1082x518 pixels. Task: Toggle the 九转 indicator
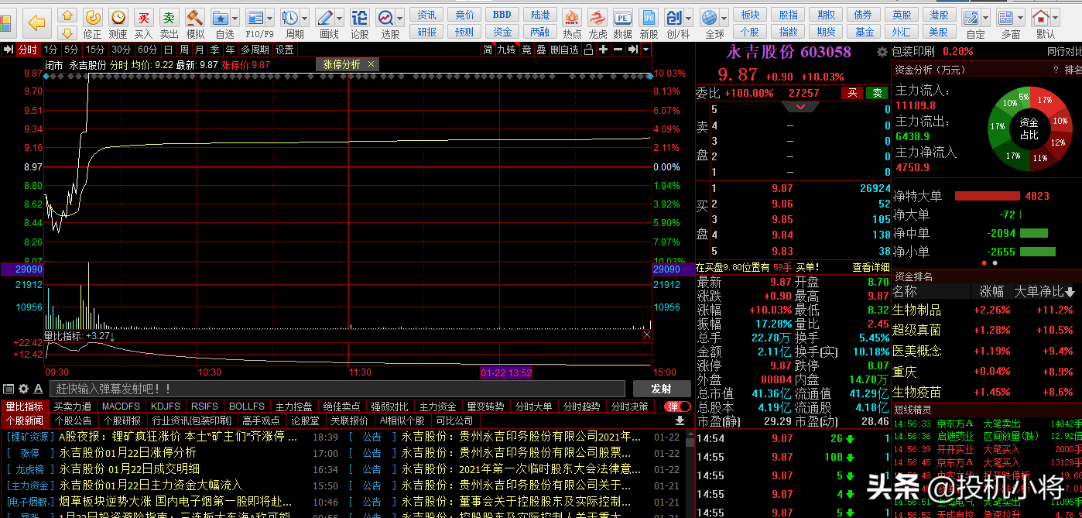pos(506,50)
